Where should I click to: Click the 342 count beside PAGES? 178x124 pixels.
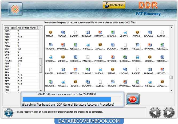pos(20,61)
